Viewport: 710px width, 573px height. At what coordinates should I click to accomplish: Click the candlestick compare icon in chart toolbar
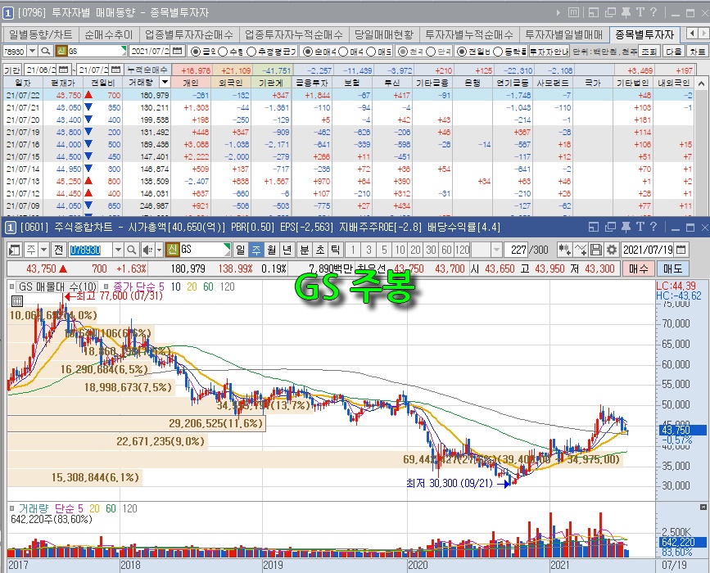click(x=564, y=250)
